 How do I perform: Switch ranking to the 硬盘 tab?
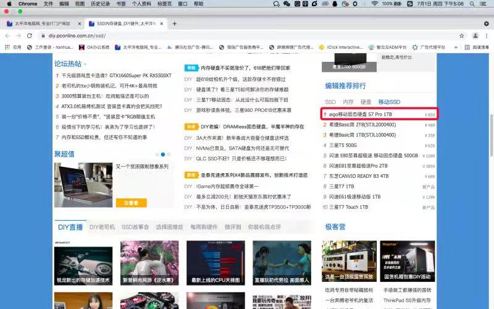[x=366, y=101]
